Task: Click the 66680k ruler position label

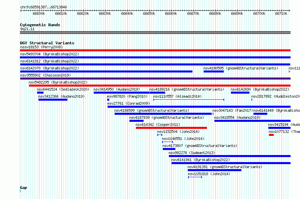Action: tap(215, 13)
